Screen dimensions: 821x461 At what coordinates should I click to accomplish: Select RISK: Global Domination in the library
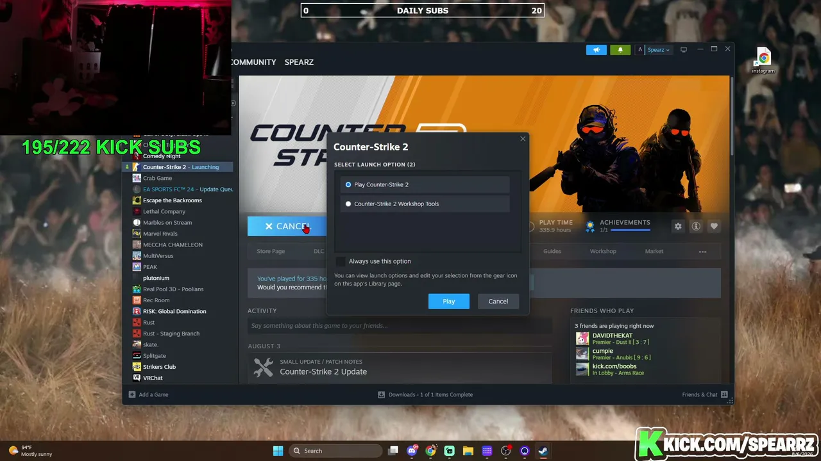tap(174, 311)
